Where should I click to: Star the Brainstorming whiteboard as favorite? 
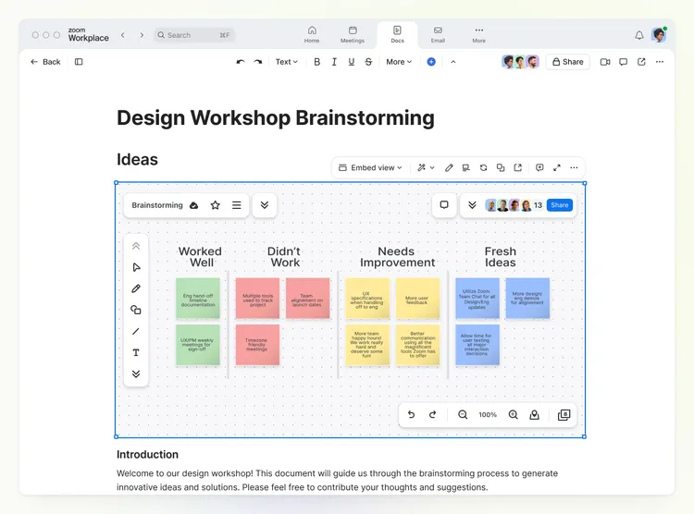[x=216, y=205]
